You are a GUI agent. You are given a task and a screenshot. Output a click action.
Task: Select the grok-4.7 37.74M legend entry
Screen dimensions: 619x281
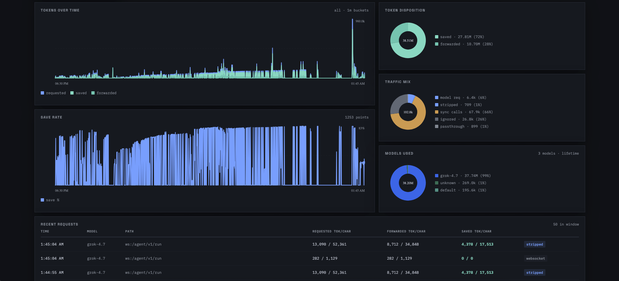(x=463, y=176)
